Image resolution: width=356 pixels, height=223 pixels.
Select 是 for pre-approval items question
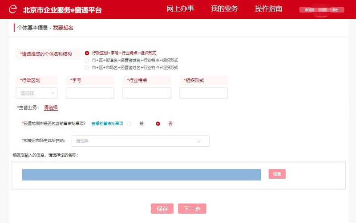point(129,124)
